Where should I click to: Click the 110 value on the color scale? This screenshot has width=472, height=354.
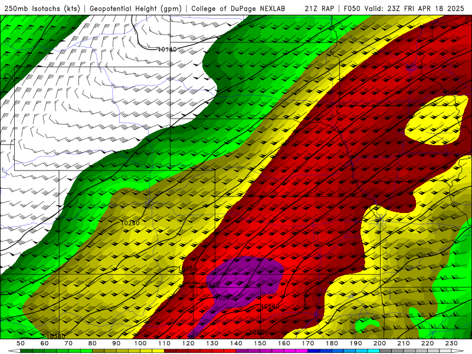pos(164,343)
